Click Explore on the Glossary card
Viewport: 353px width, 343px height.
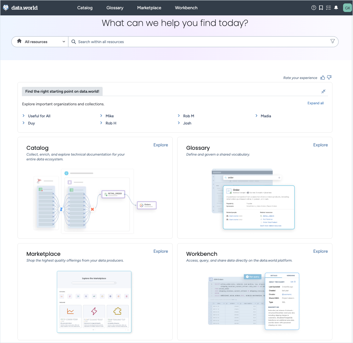pos(321,145)
